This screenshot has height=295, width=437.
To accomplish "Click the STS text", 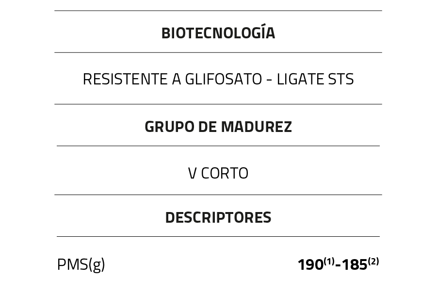I will pos(340,79).
